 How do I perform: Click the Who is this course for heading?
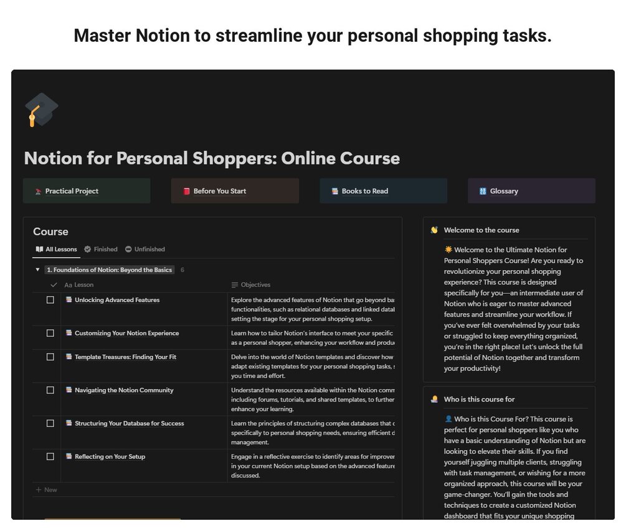click(479, 400)
